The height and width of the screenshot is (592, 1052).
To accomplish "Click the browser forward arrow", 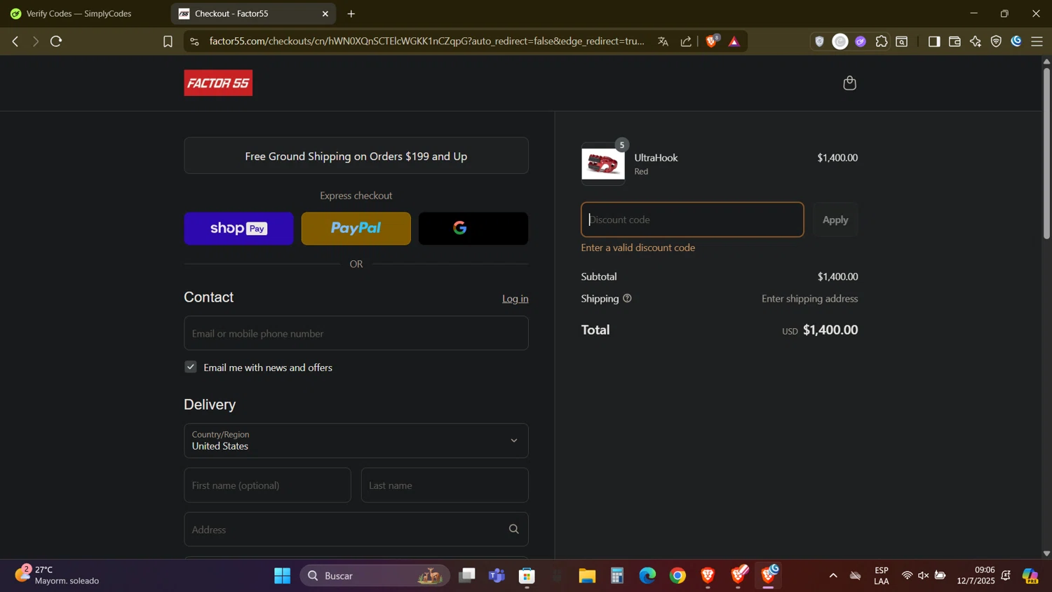I will [x=35, y=41].
